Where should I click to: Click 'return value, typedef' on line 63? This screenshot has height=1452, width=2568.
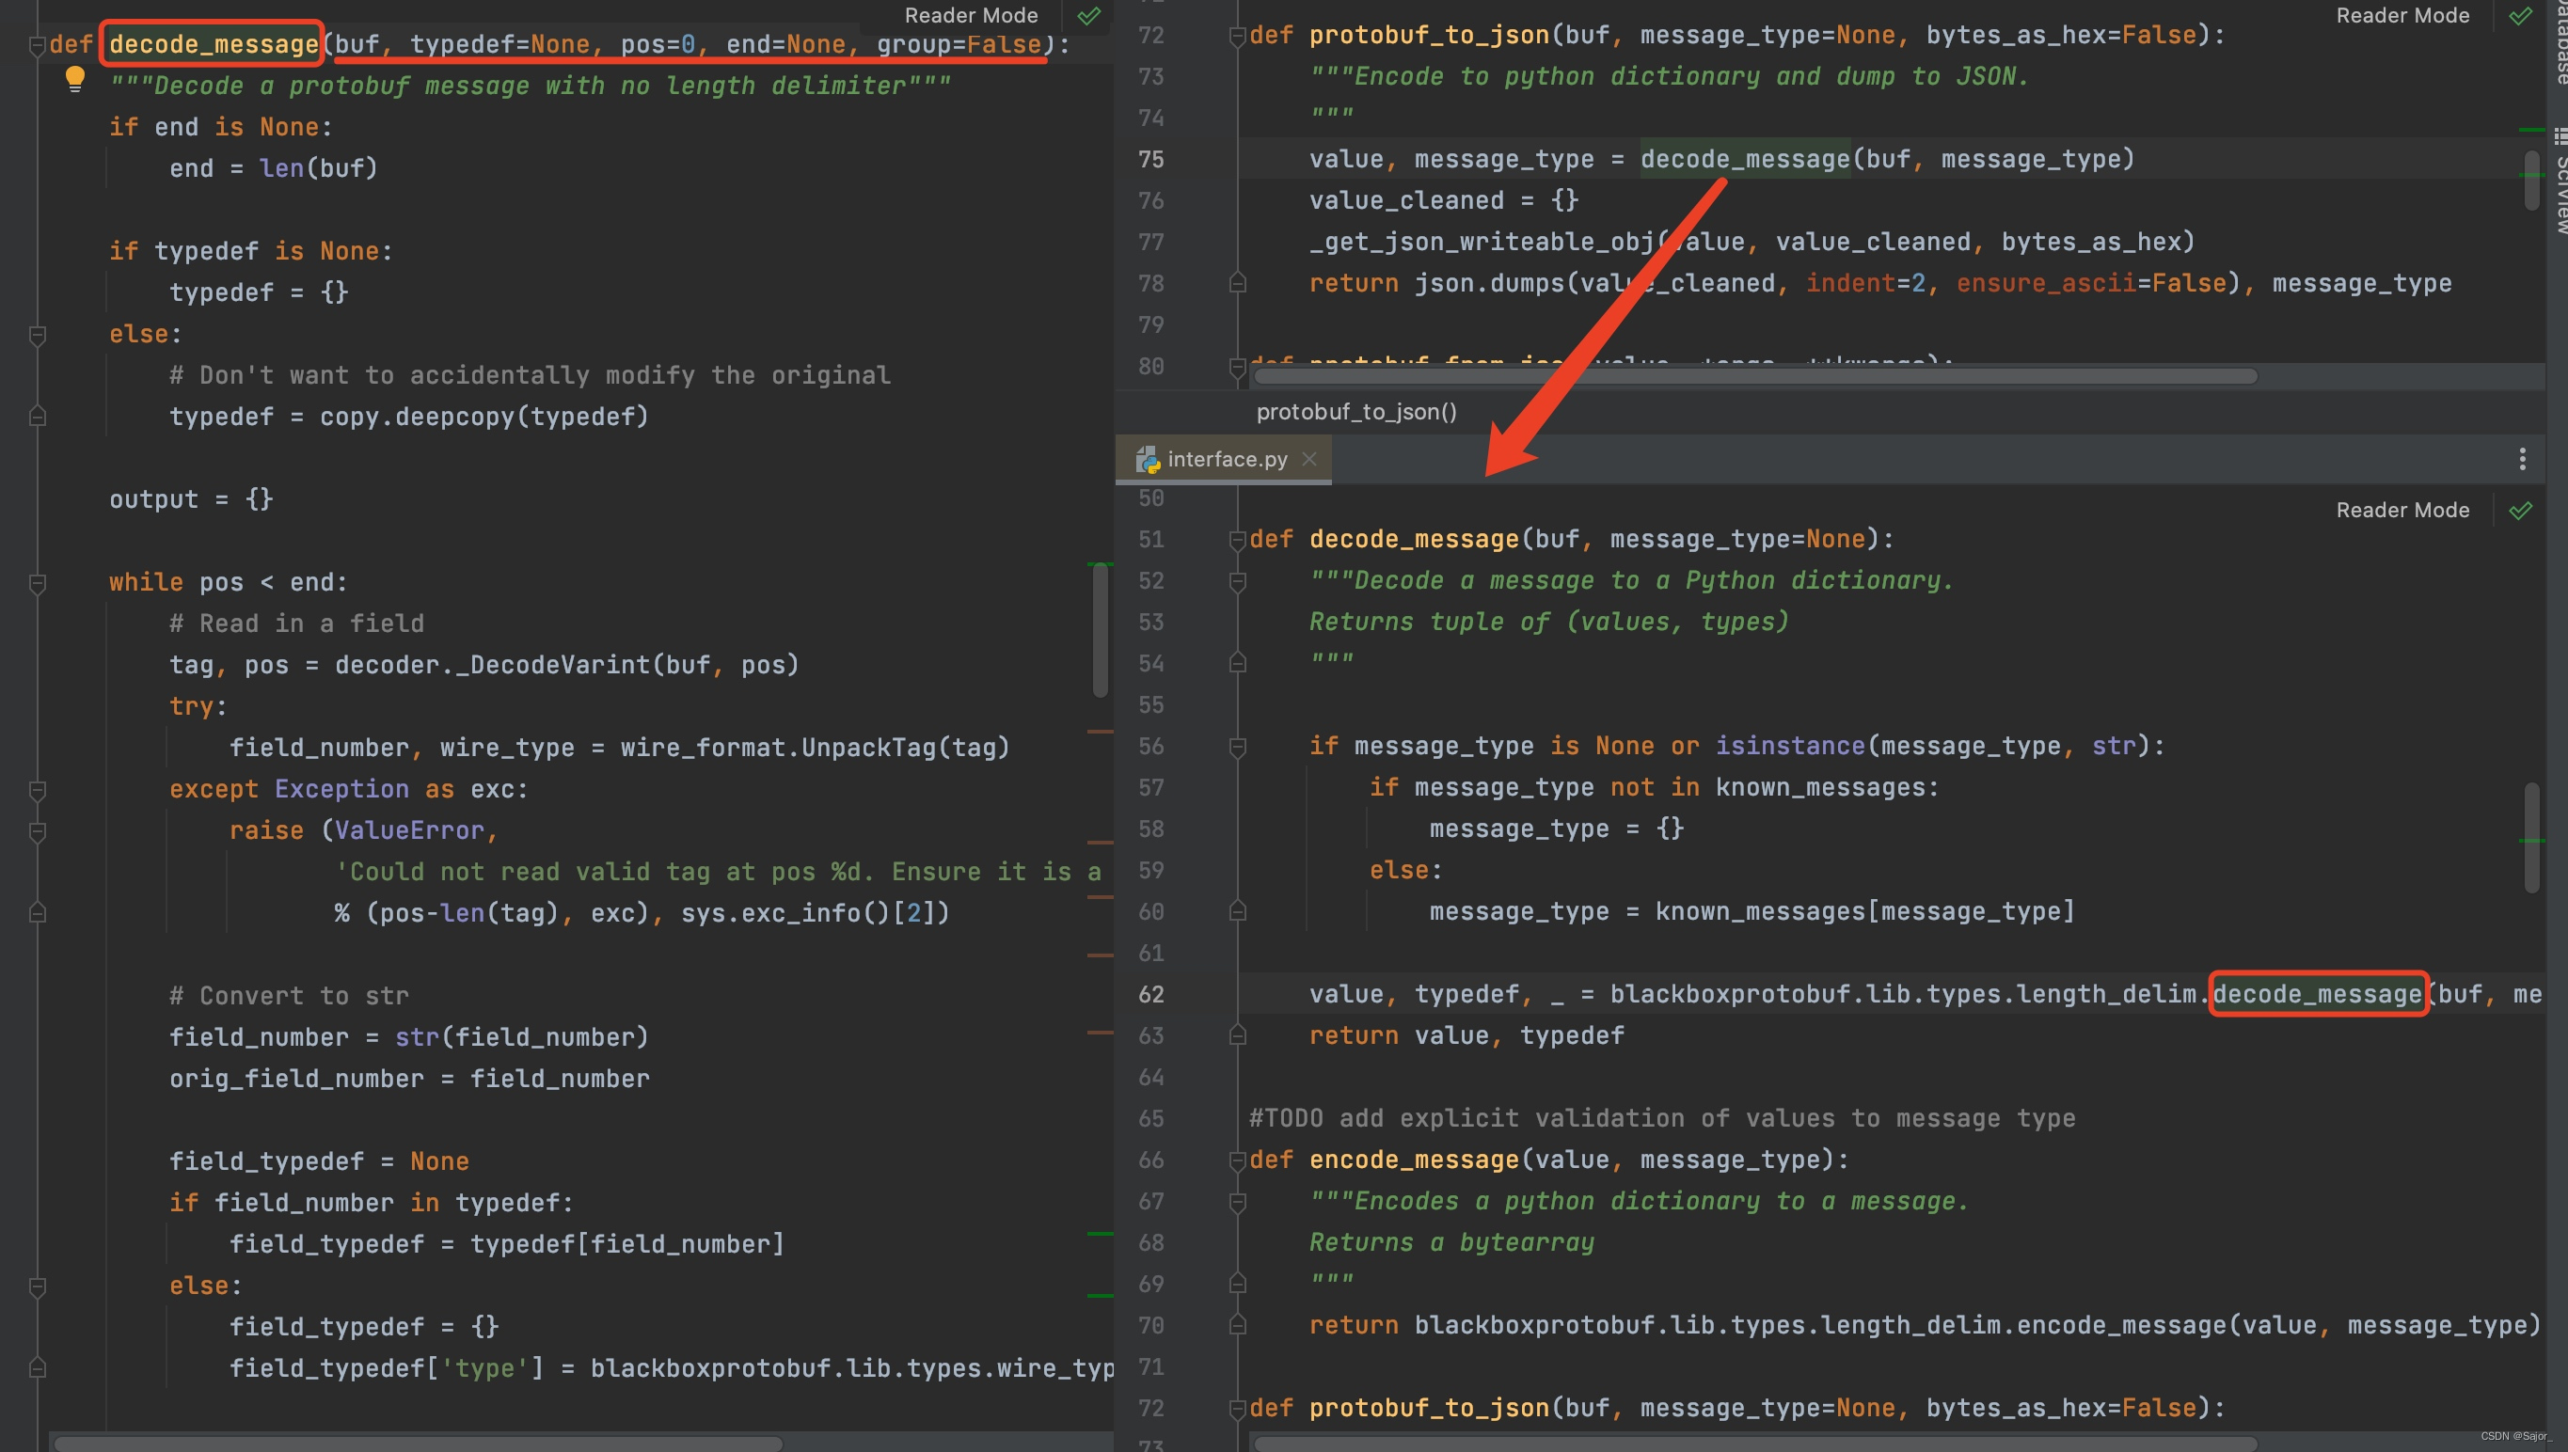coord(1467,1036)
